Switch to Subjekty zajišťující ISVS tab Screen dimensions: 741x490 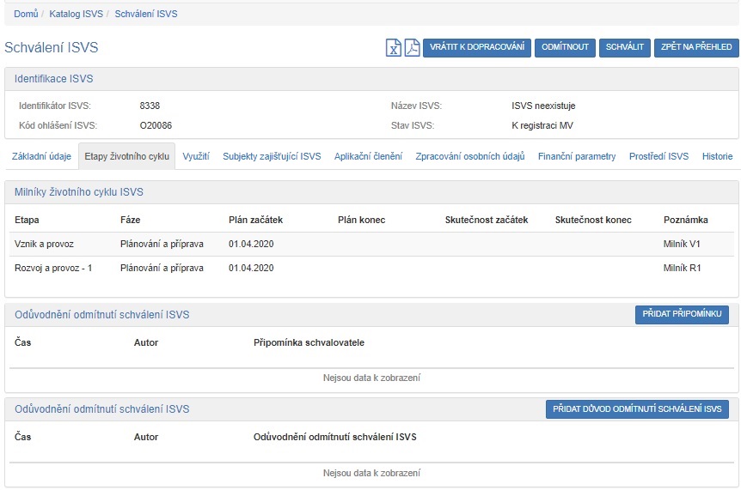(272, 157)
